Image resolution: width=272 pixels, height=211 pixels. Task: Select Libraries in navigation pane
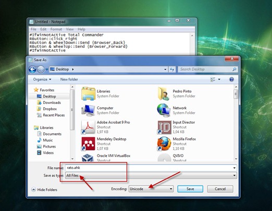click(x=43, y=128)
